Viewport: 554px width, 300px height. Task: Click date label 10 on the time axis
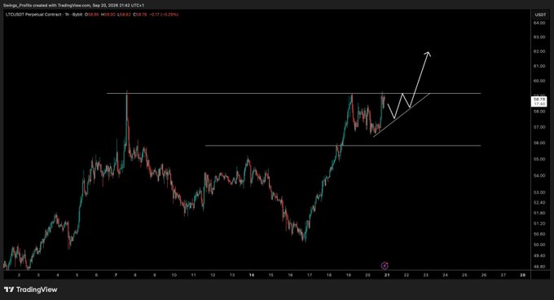[x=174, y=275]
